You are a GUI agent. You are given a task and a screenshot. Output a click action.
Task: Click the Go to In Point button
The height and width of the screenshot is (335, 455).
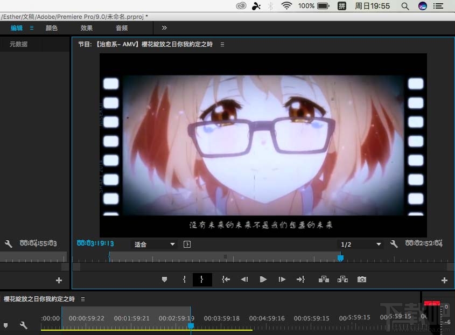tap(226, 279)
